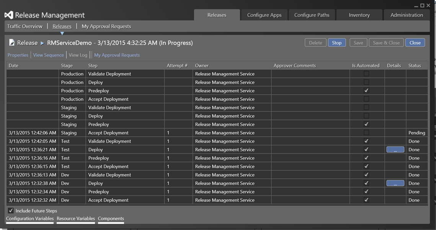Image resolution: width=436 pixels, height=230 pixels.
Task: Open the View Sequence link
Action: point(48,55)
